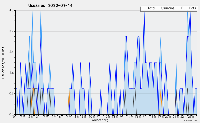Click the 2 h x-axis label
This screenshot has height=123, width=200.
pos(30,117)
